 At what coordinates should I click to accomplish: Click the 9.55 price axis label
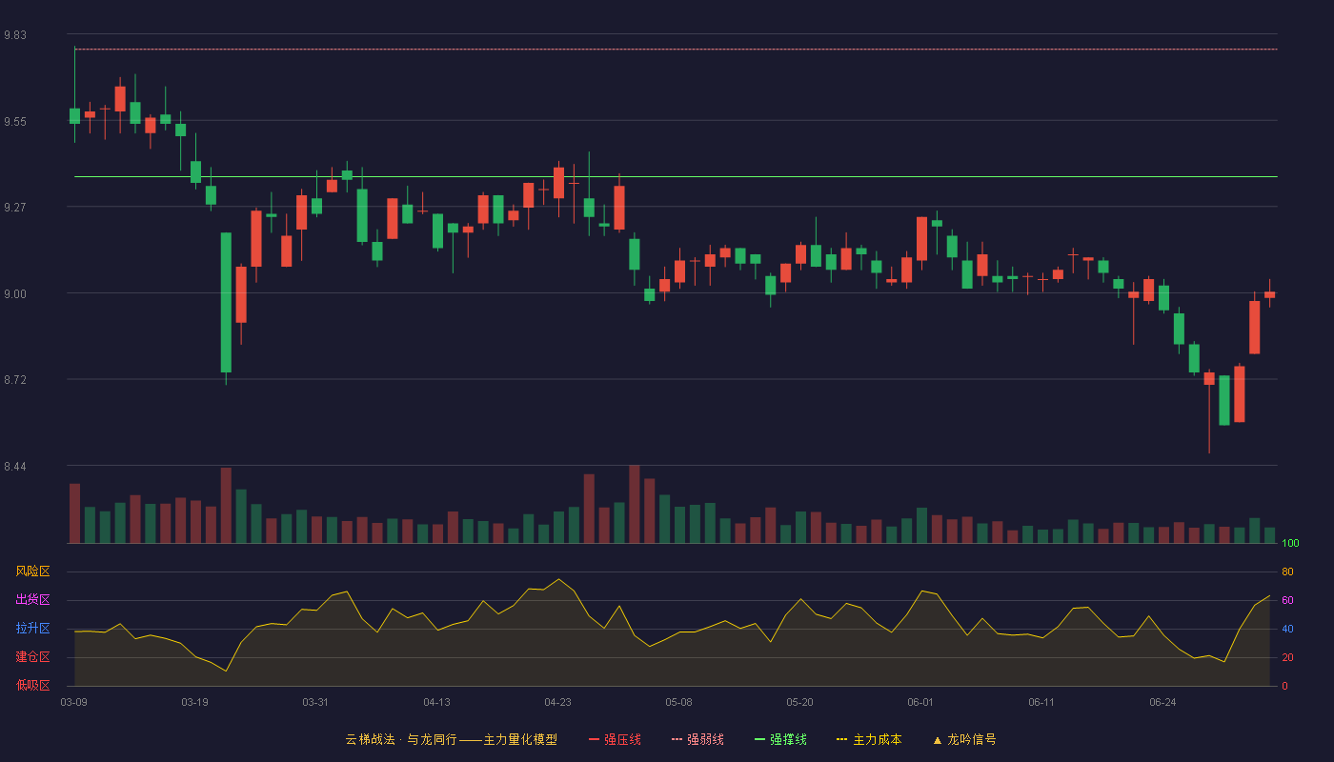15,122
